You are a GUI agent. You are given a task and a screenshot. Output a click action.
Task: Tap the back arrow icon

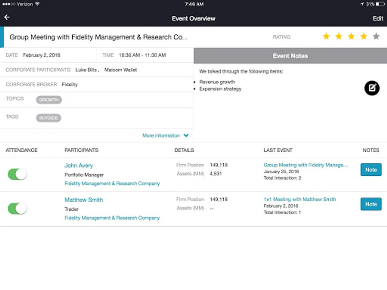pos(7,17)
